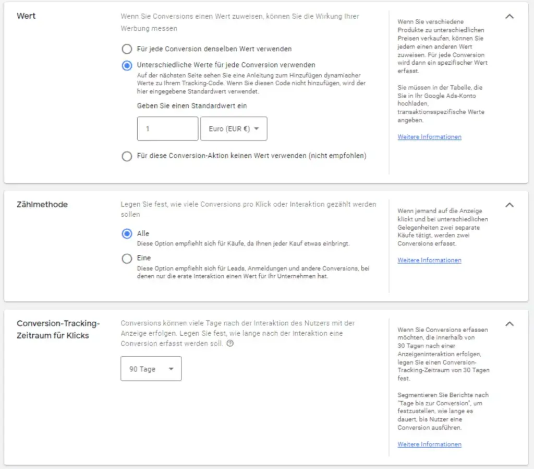Collapse the Wert section with its chevron
Viewport: 534px width, 469px height.
click(509, 16)
